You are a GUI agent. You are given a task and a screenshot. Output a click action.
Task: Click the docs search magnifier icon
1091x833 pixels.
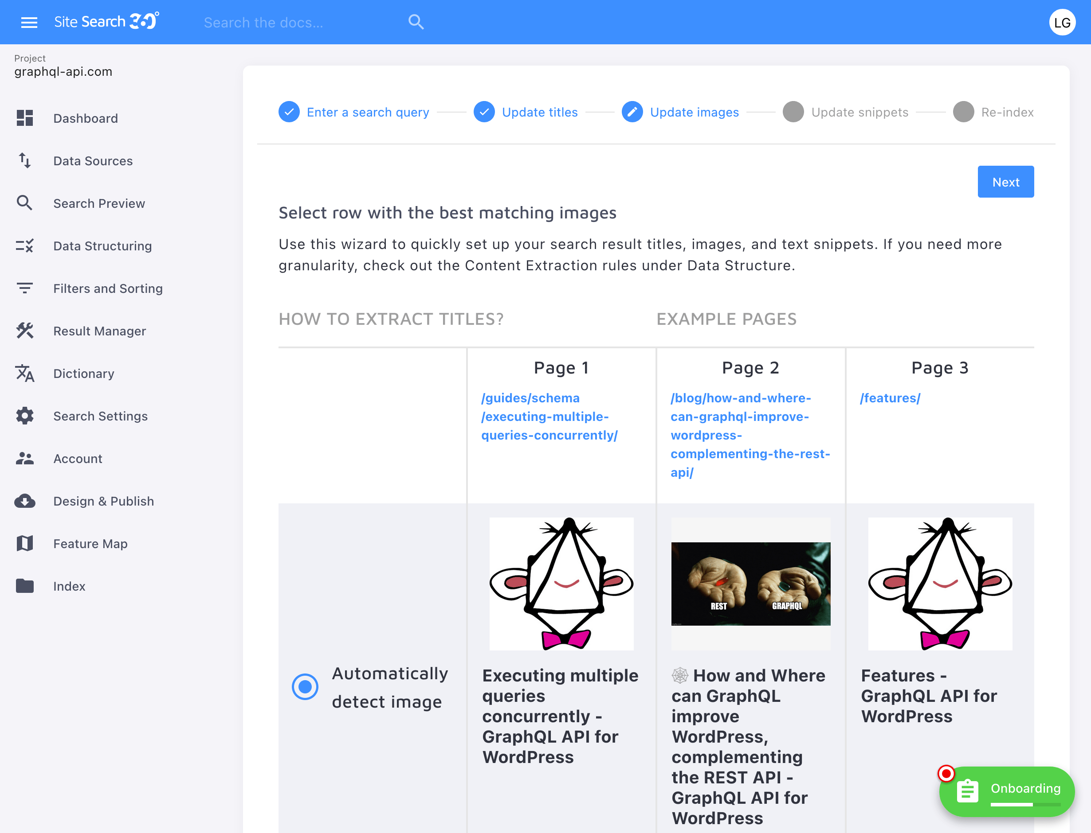[x=416, y=22]
